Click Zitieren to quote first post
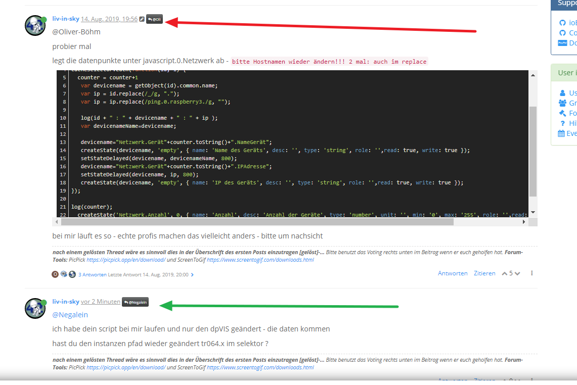The width and height of the screenshot is (577, 385). [x=484, y=273]
